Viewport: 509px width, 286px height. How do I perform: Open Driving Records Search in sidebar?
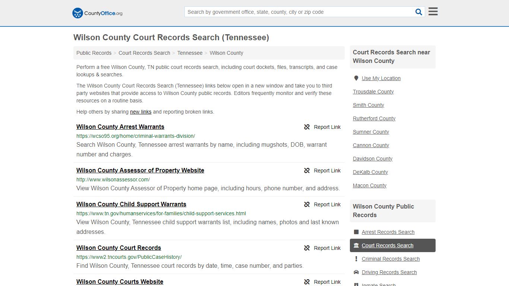pos(389,272)
